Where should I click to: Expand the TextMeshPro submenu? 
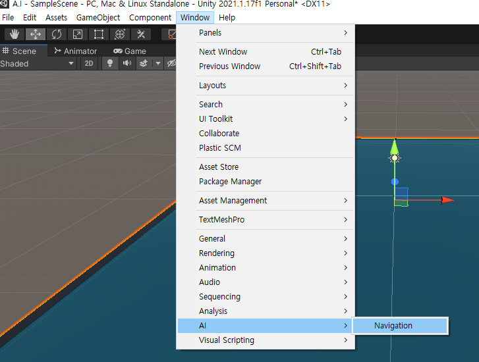tap(266, 219)
